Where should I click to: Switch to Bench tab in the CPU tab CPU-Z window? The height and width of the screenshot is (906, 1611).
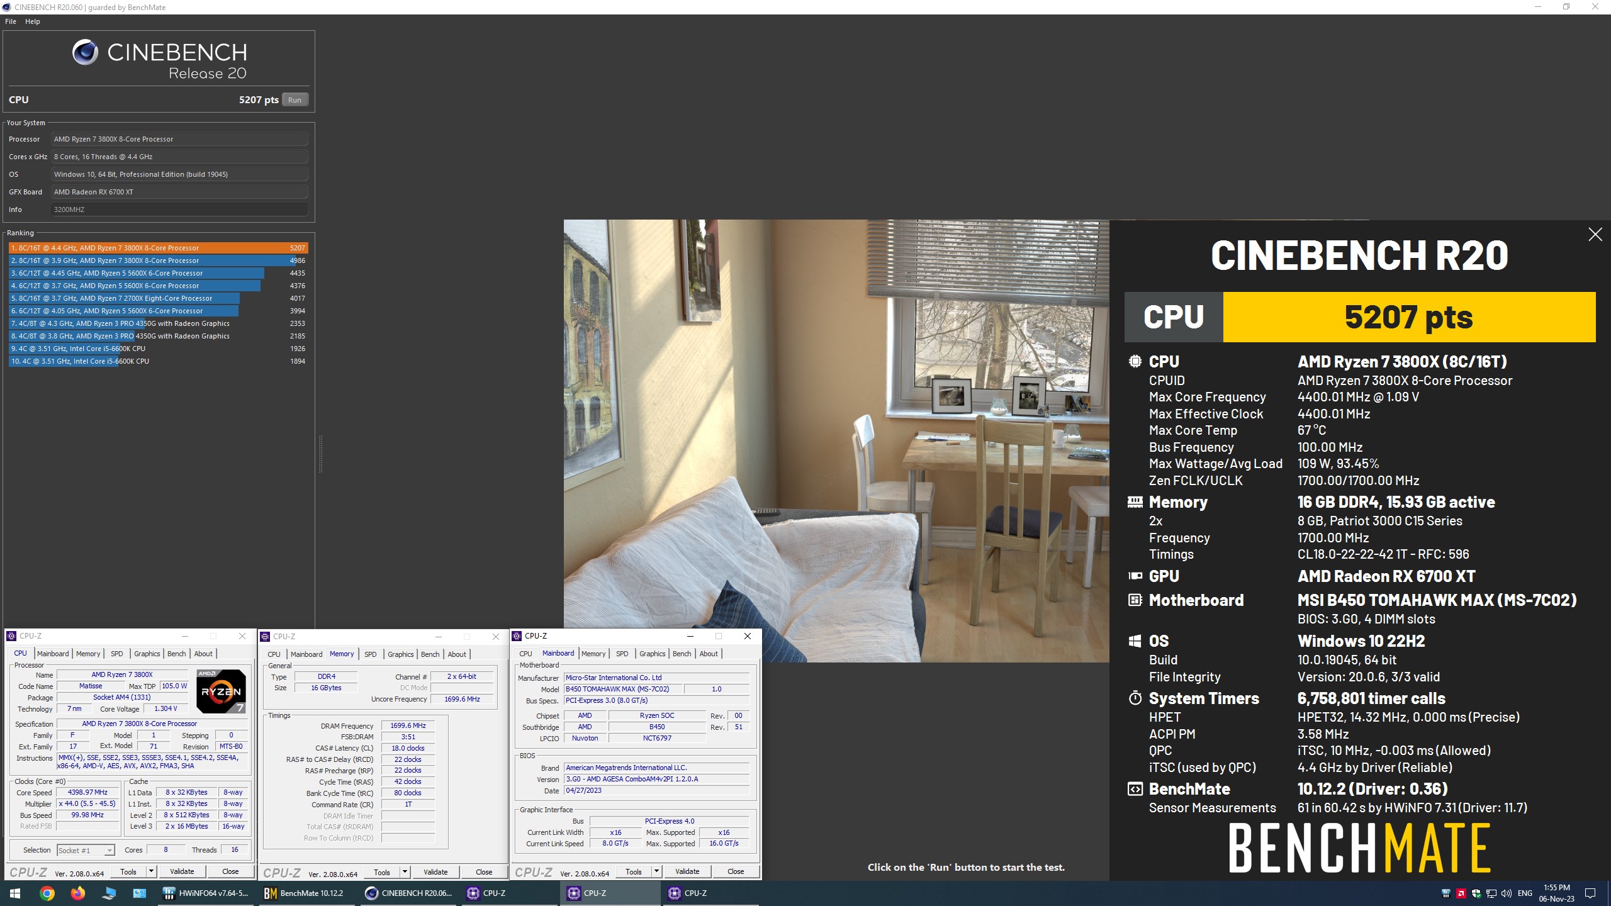(x=177, y=654)
